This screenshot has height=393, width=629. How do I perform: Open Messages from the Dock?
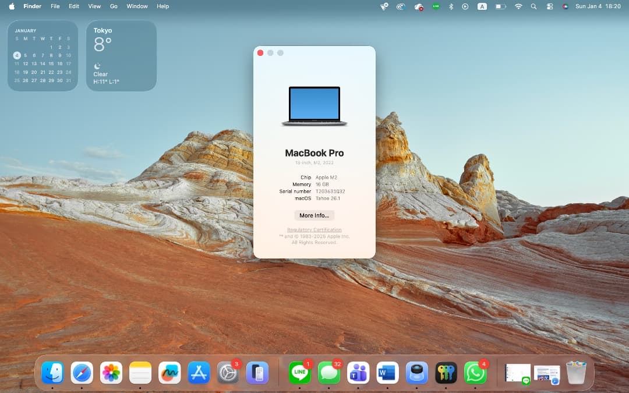[x=329, y=373]
